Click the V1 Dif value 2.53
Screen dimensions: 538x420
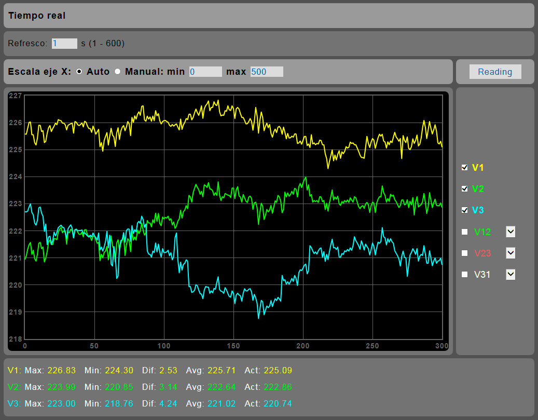click(x=168, y=370)
